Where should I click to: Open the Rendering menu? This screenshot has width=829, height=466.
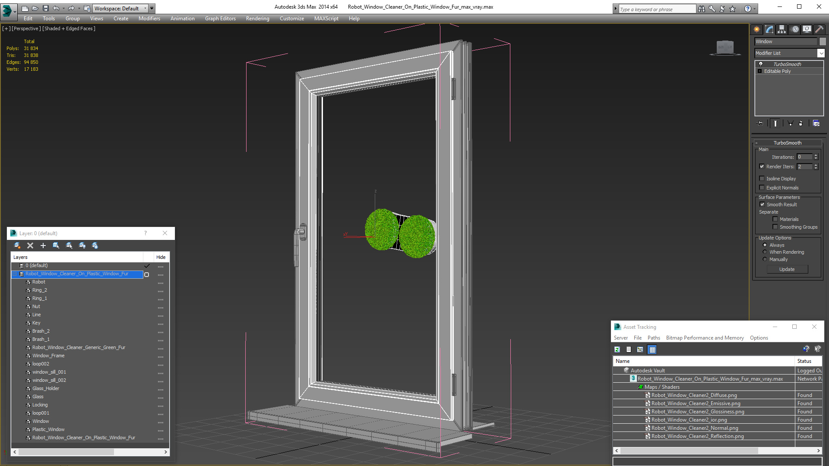click(257, 19)
